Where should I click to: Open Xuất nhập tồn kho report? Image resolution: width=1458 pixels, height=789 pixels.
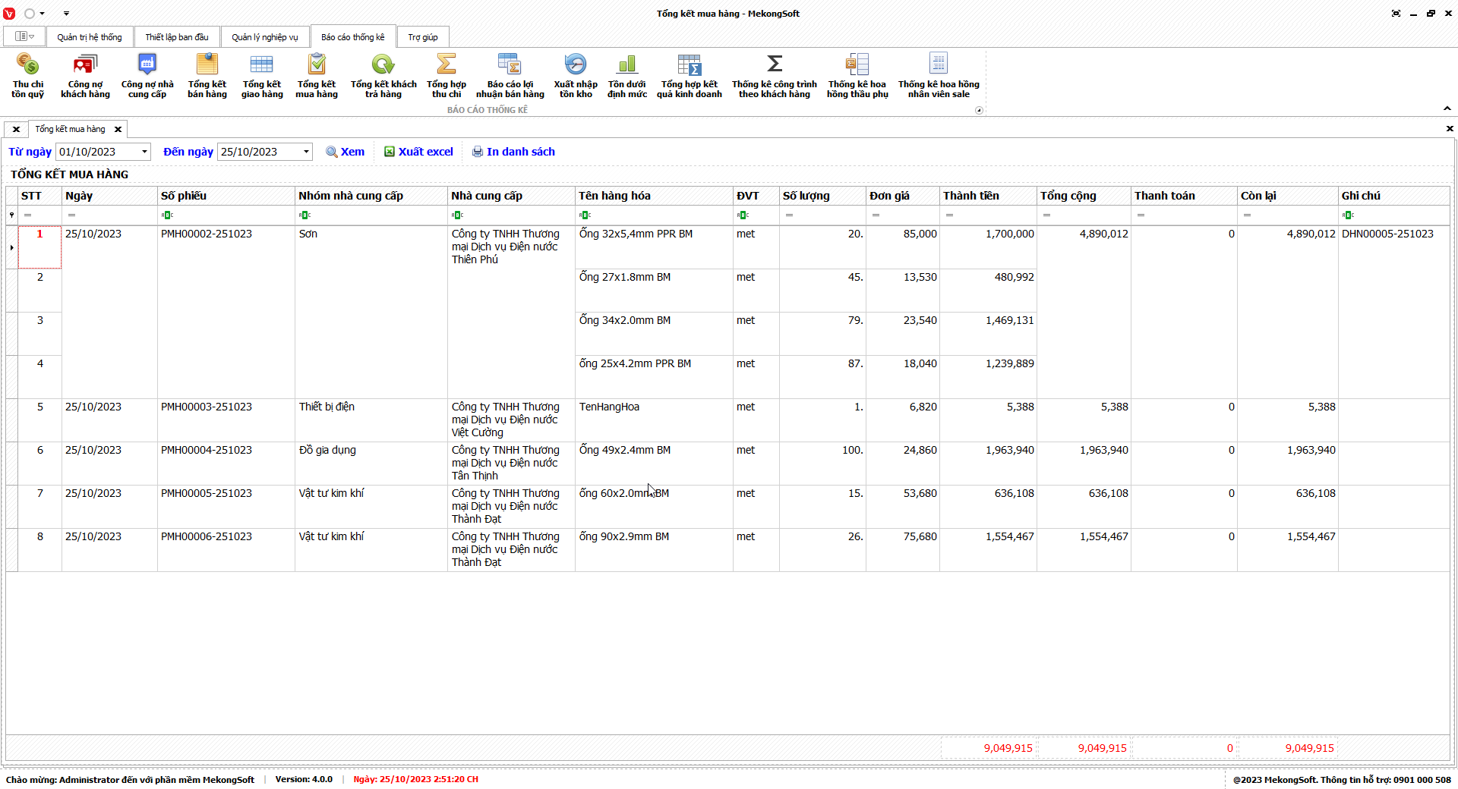pyautogui.click(x=576, y=76)
